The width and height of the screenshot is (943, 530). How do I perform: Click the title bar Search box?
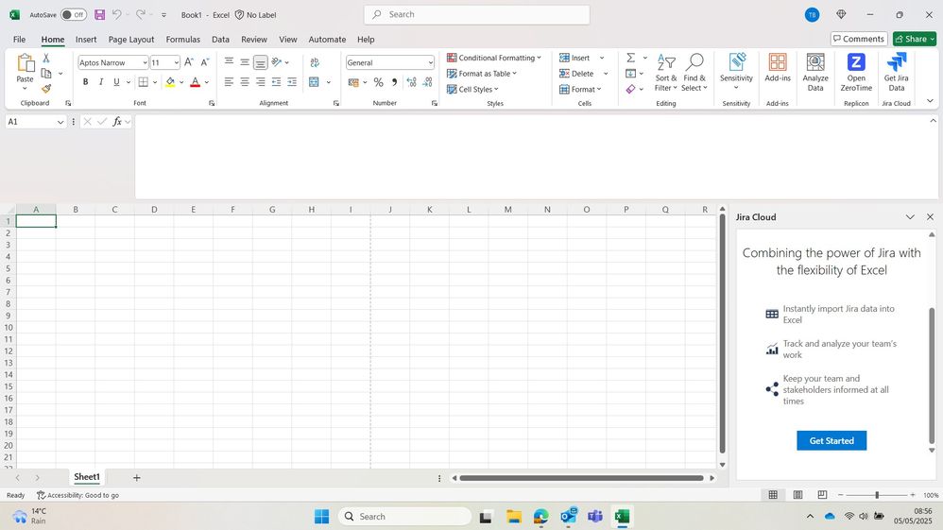point(476,14)
